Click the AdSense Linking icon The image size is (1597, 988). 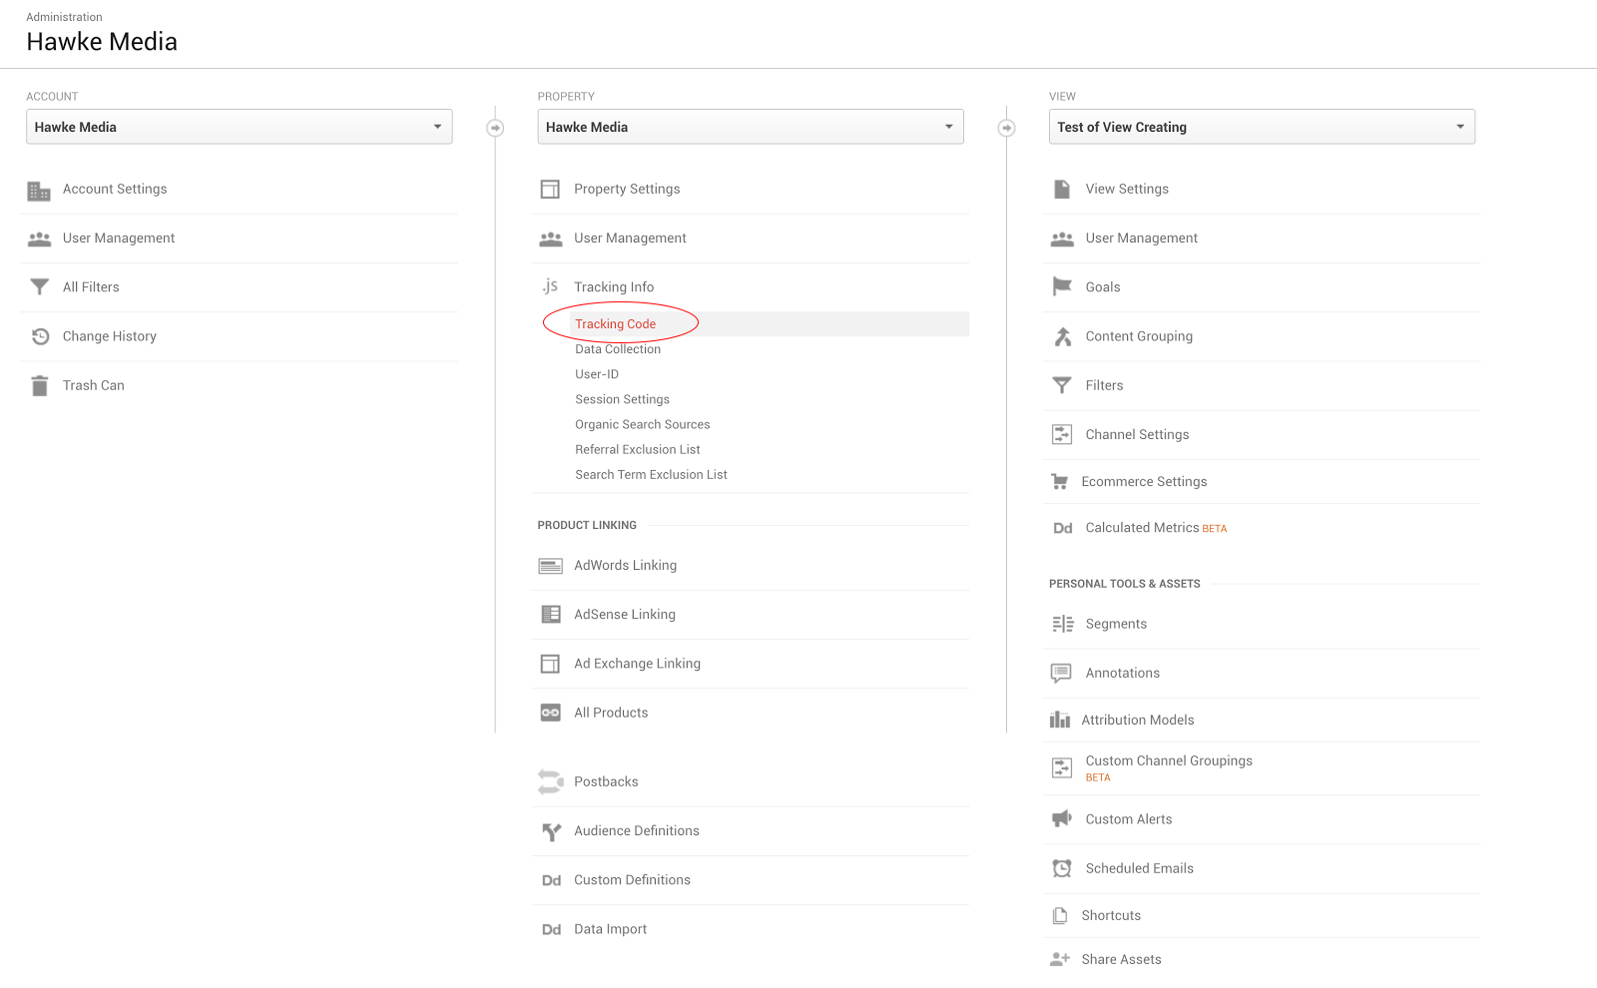tap(551, 615)
